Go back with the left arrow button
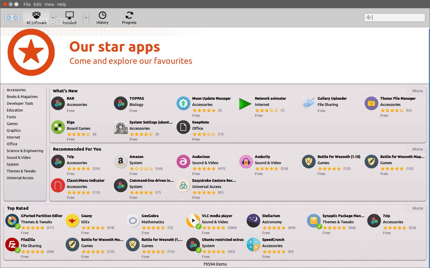The width and height of the screenshot is (430, 268). [9, 18]
